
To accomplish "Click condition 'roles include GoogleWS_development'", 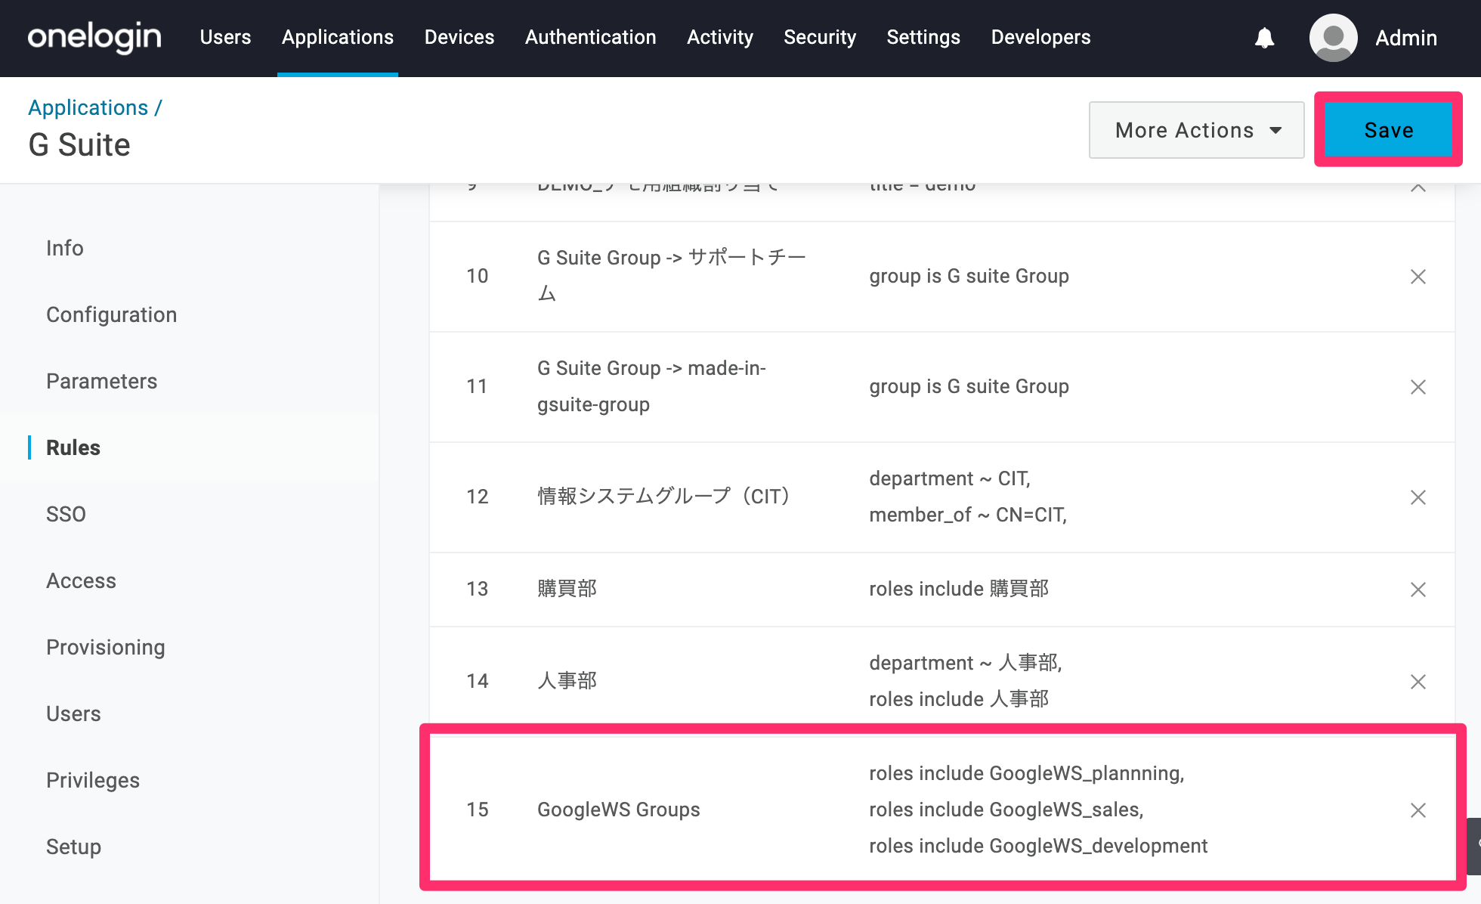I will point(1038,846).
